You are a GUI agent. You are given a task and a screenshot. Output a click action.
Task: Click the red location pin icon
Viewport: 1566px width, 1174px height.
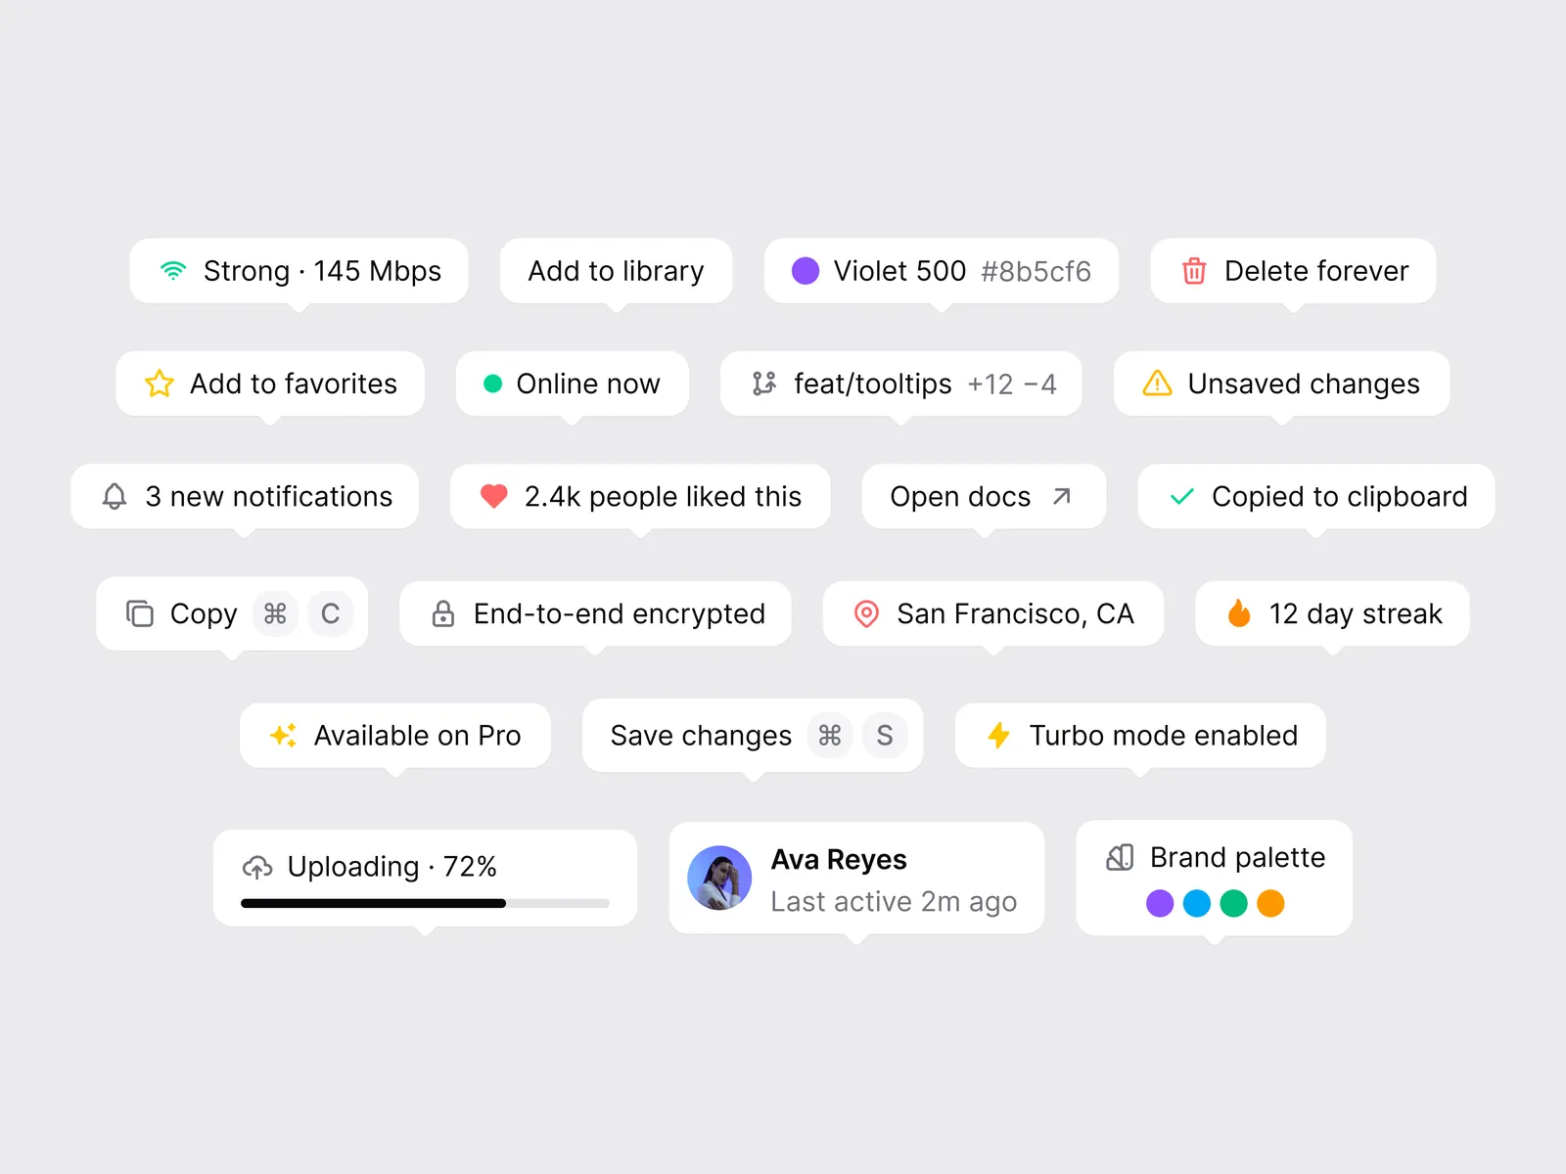tap(866, 613)
